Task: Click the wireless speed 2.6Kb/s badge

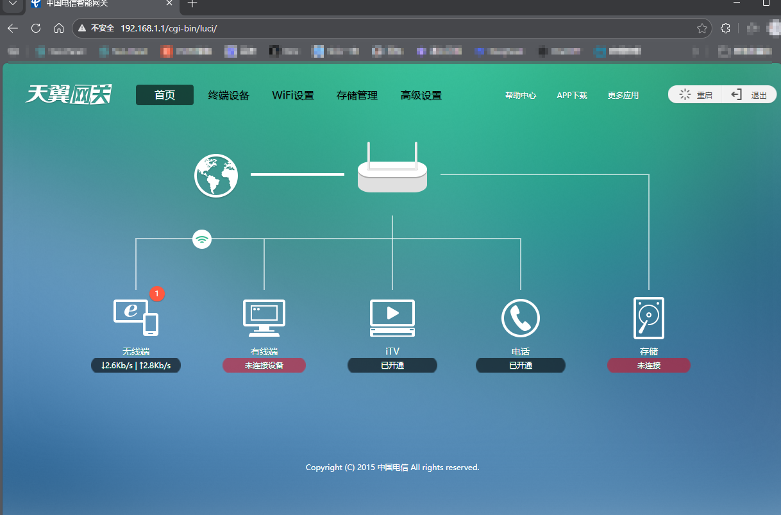Action: pyautogui.click(x=136, y=366)
